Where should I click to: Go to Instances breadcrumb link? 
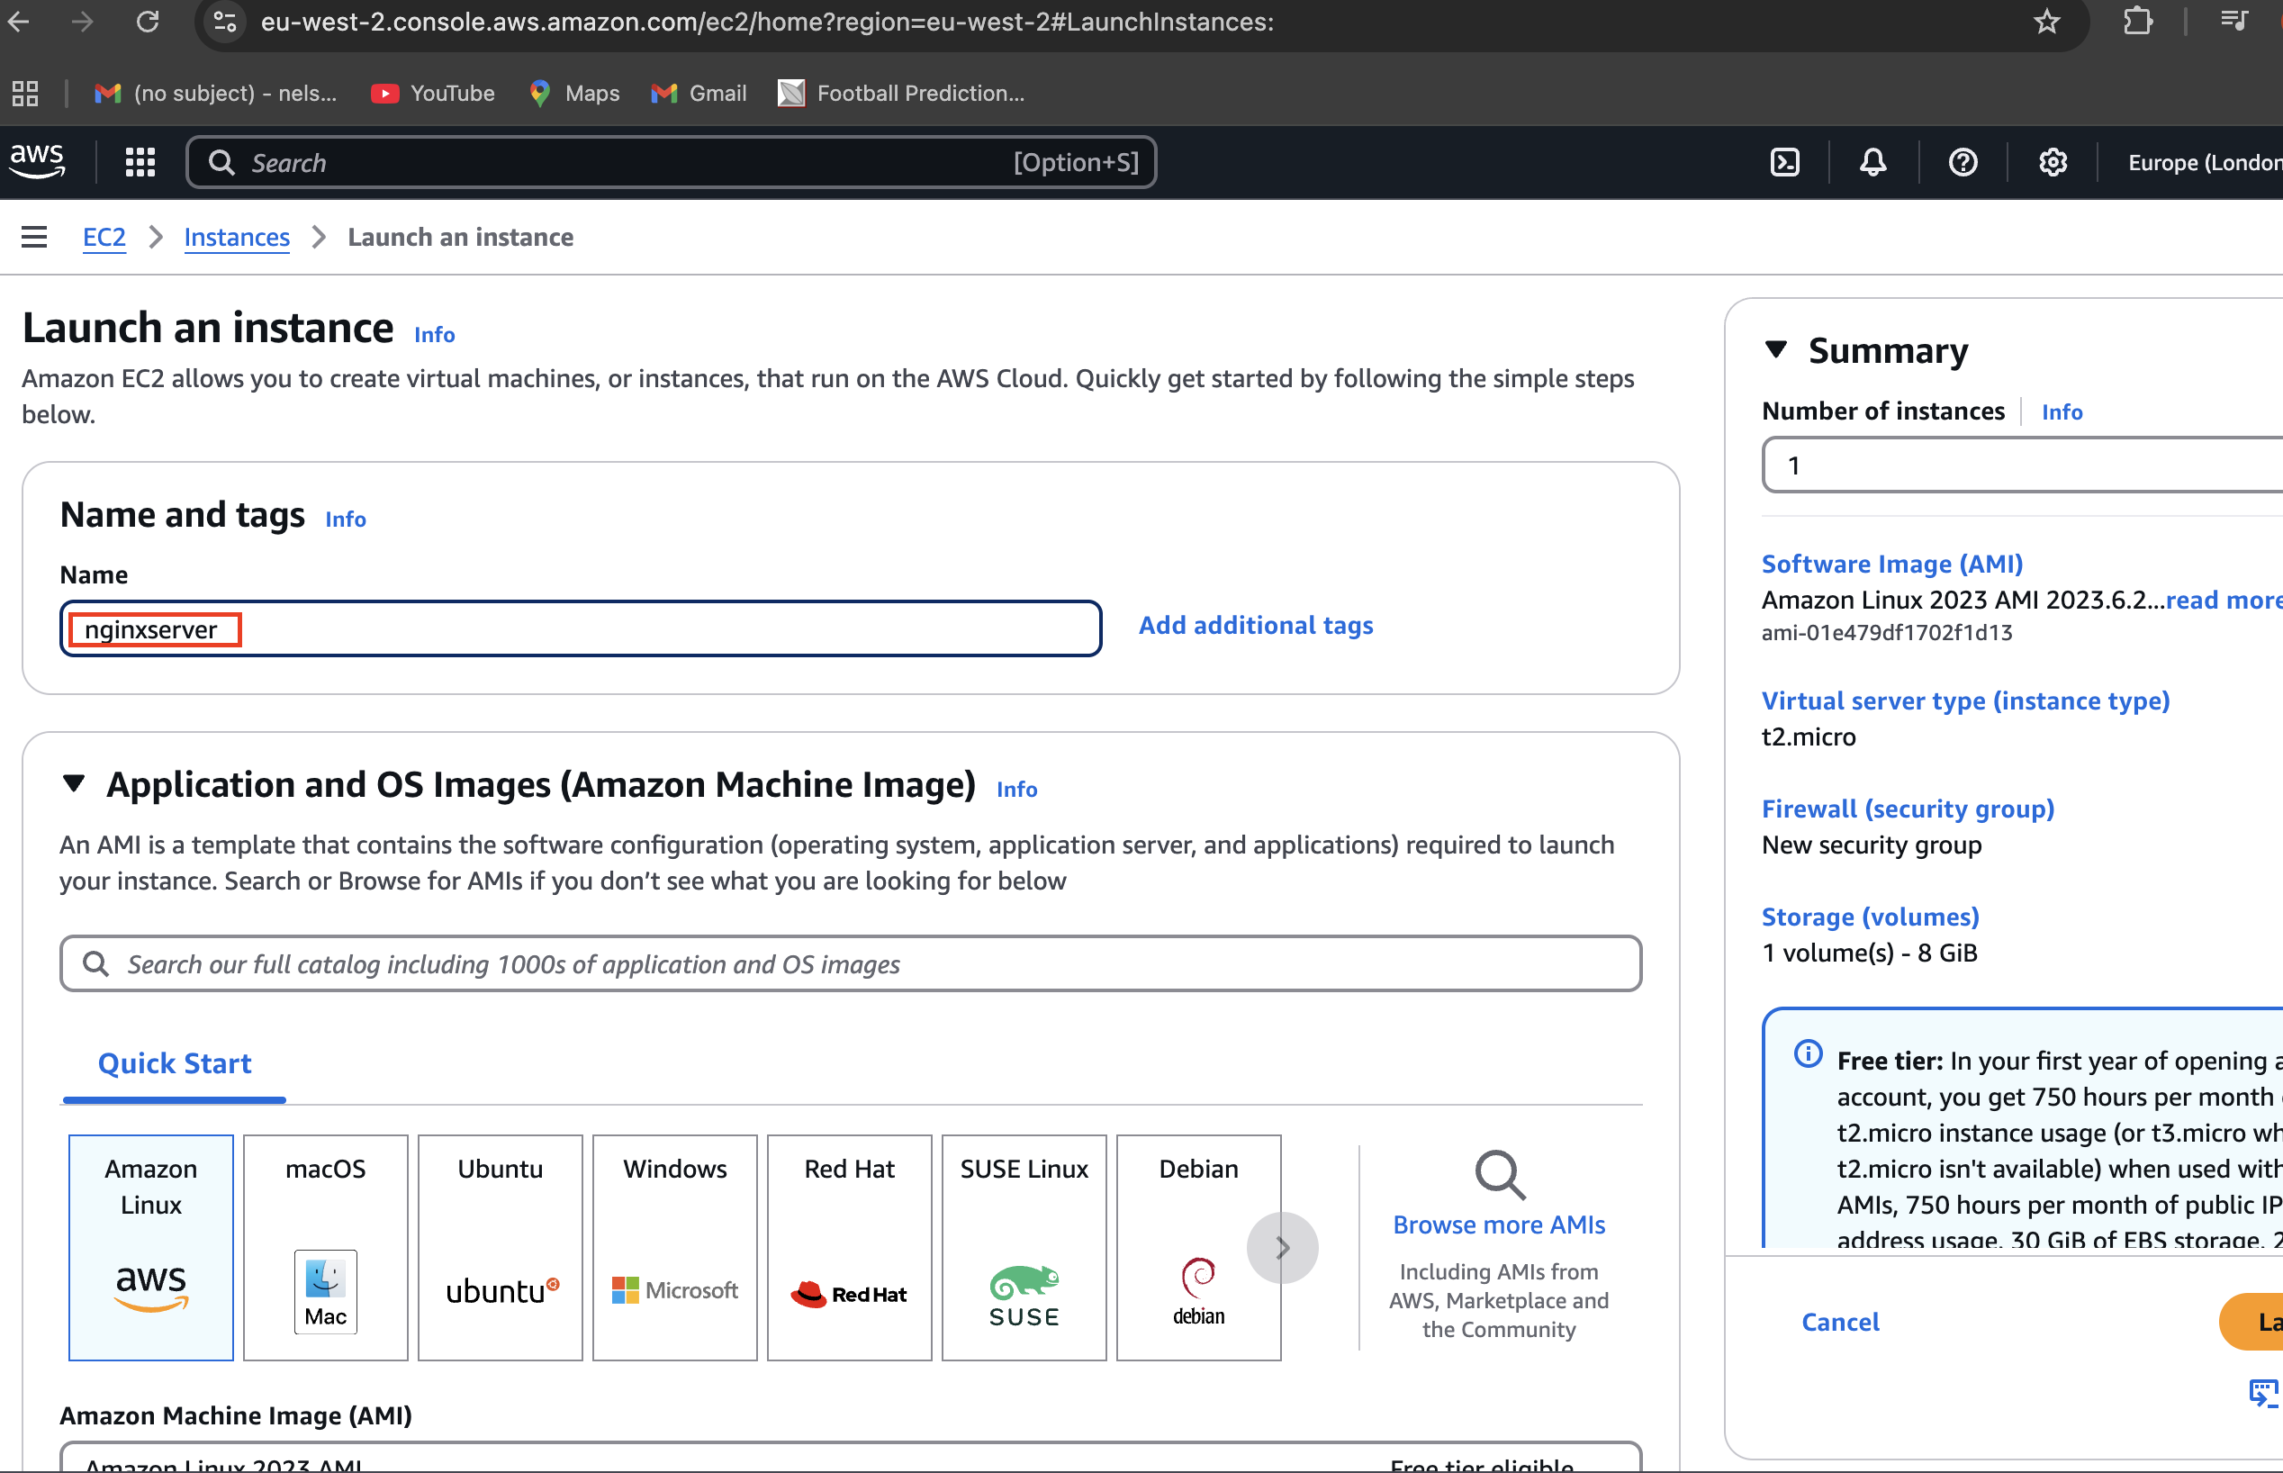pyautogui.click(x=236, y=236)
